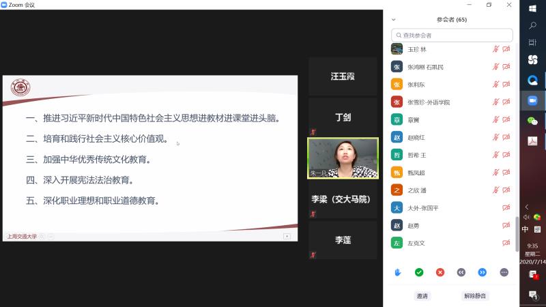Click the participants list scrollbar thumb

point(517,232)
